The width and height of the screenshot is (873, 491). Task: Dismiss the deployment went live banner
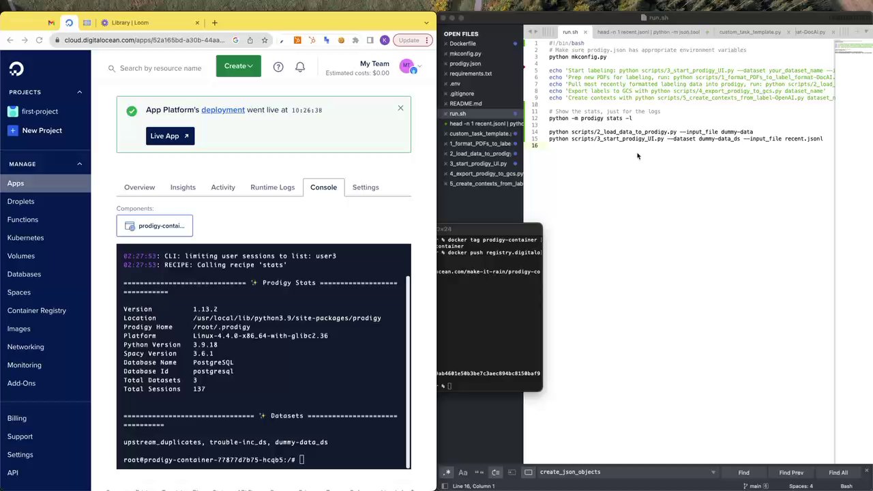click(x=400, y=108)
